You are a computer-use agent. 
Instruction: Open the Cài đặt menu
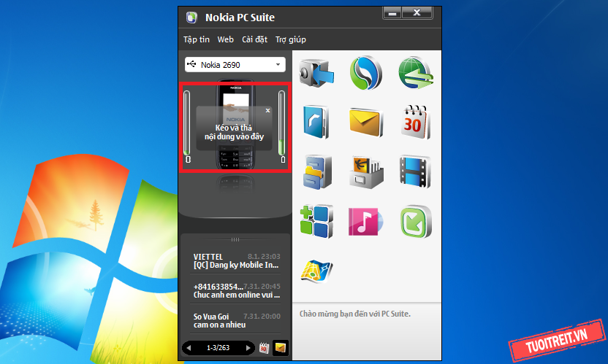point(255,39)
